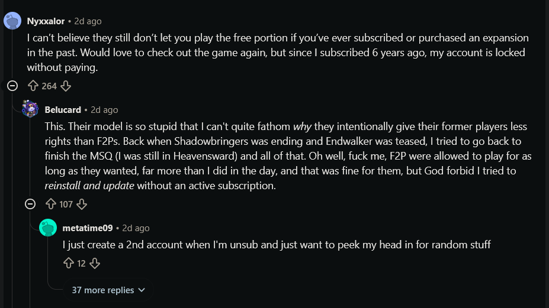Open Nyxxalor's avatar profile picture
549x308 pixels.
[12, 21]
